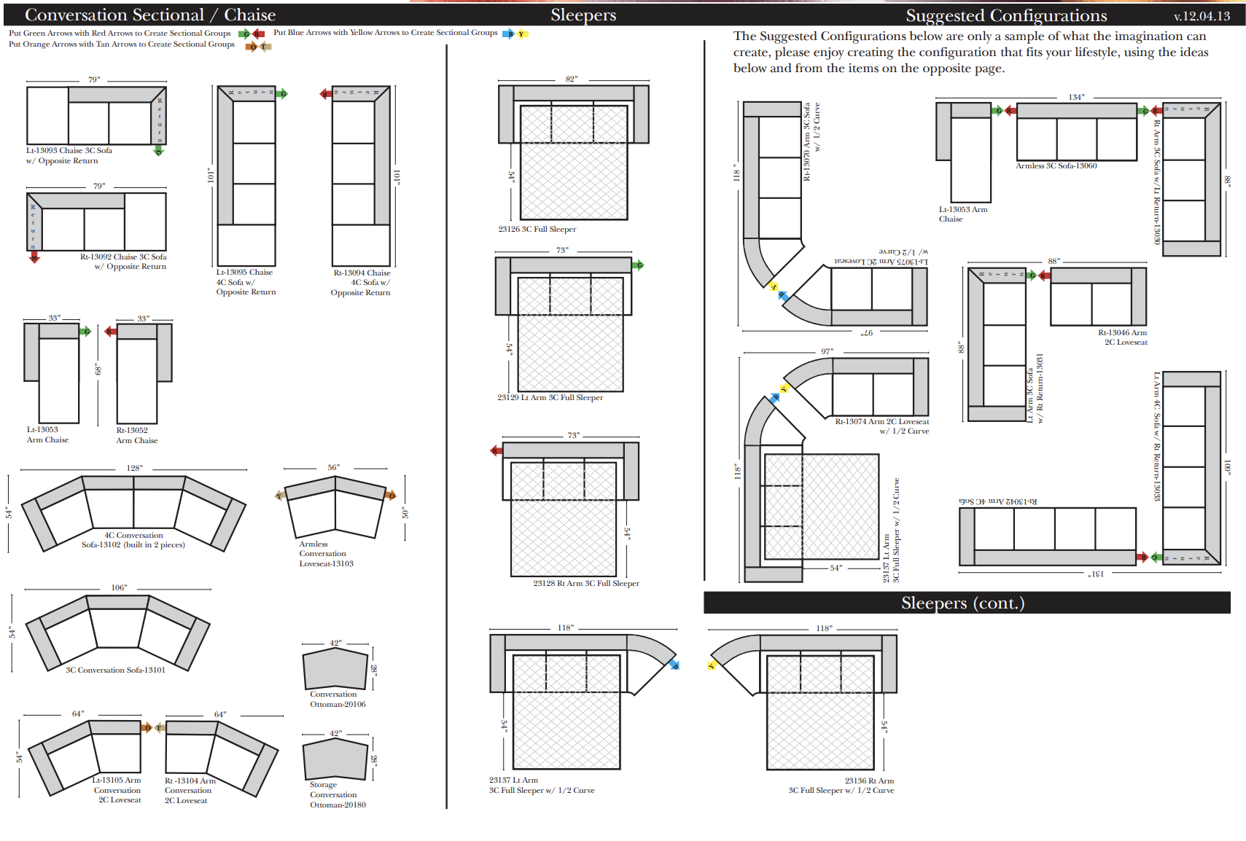This screenshot has height=841, width=1246.
Task: Click the Suggested Configurations heading
Action: coord(1006,15)
